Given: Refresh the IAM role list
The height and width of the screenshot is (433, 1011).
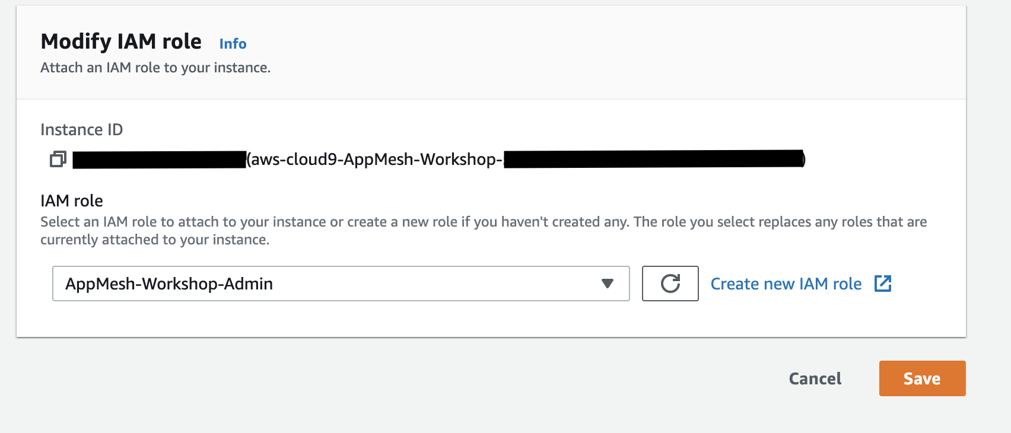Looking at the screenshot, I should [670, 284].
